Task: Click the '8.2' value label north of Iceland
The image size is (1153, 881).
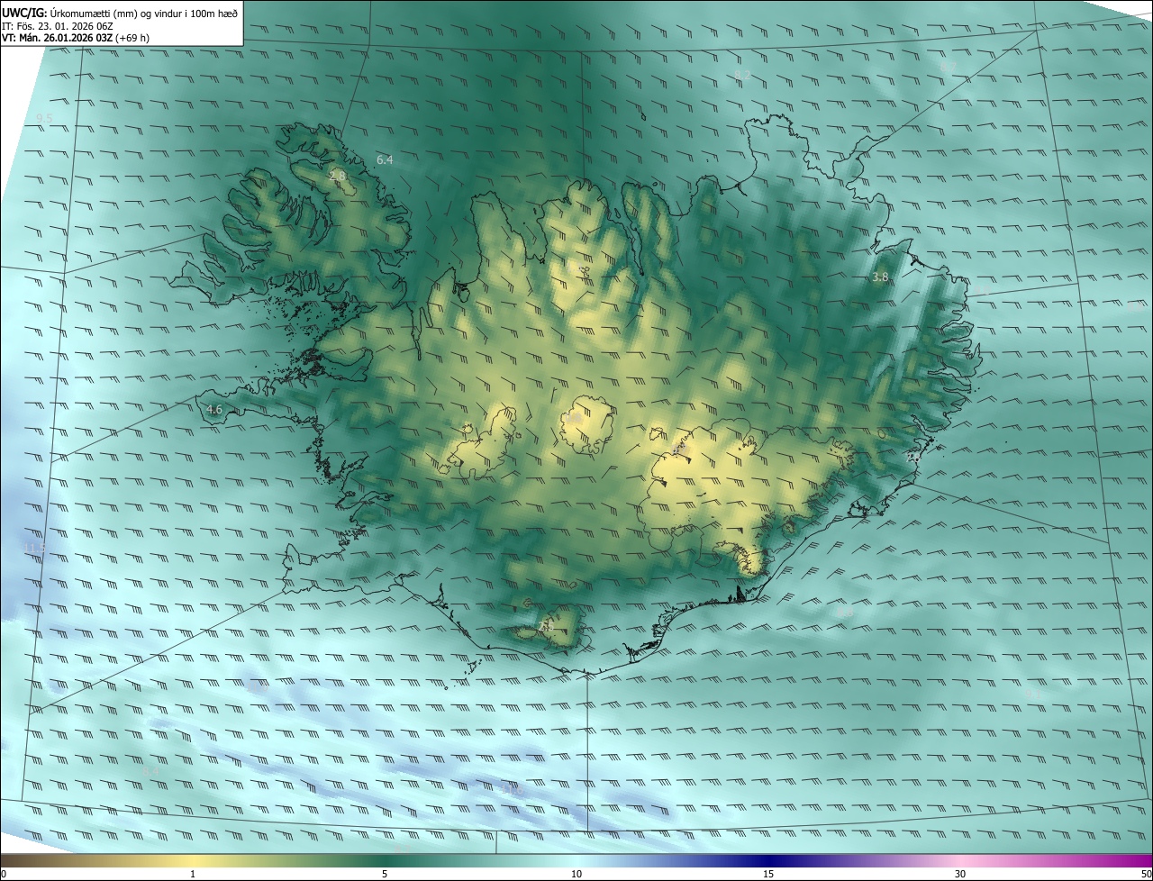Action: [x=742, y=75]
